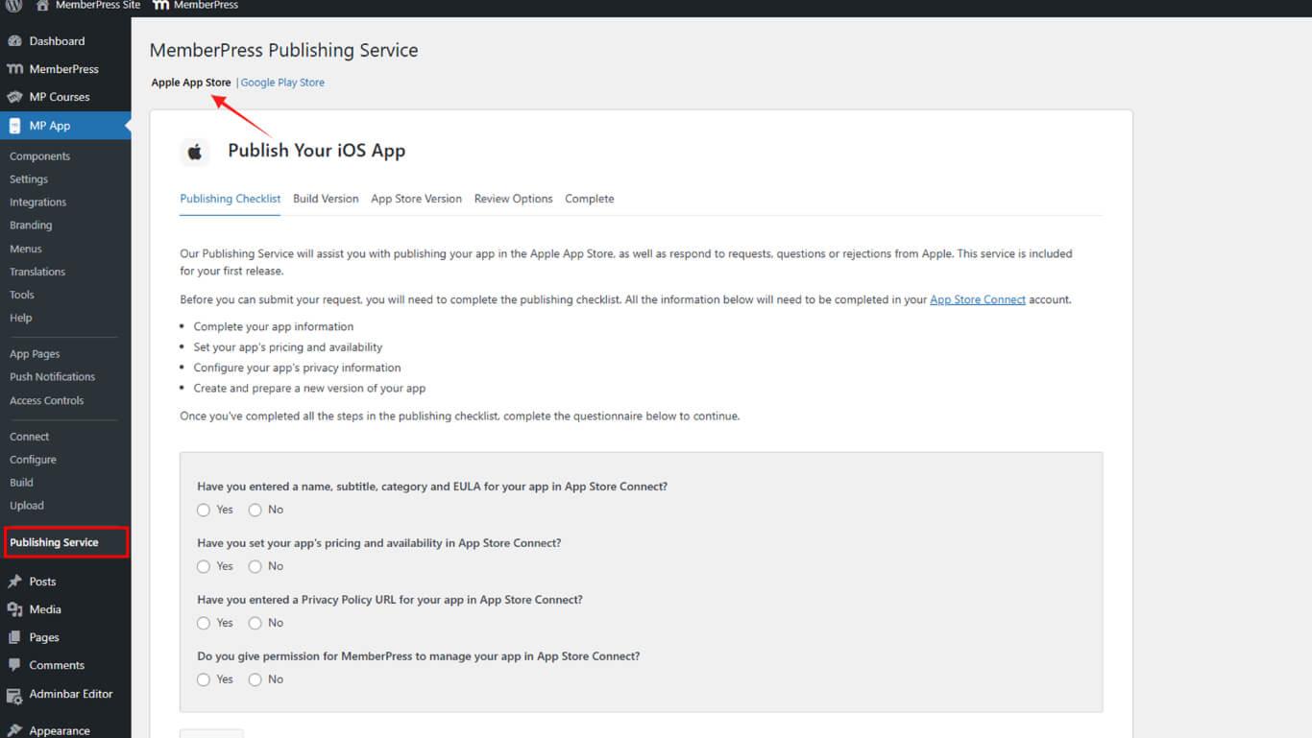
Task: Click the WordPress logo icon
Action: click(x=13, y=5)
